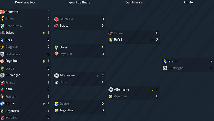Screen dimensions: 214x121
Task: Click the Espagne crest icon
Action: point(2,118)
